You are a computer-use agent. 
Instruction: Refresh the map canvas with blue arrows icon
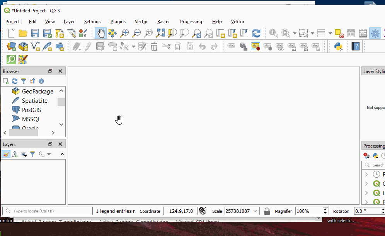tap(256, 33)
